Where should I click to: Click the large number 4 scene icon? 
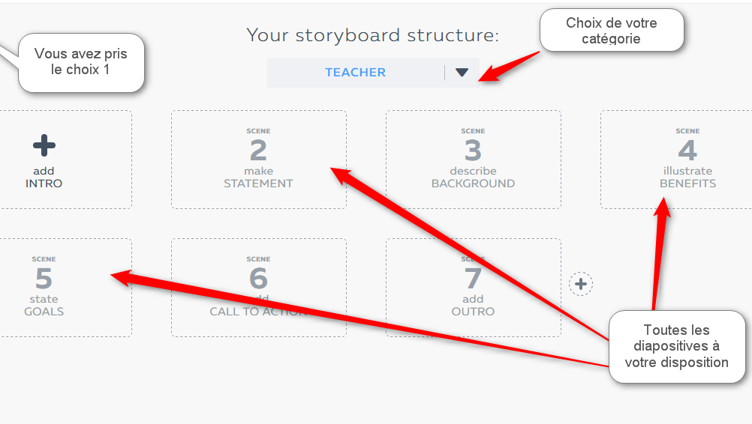[x=687, y=151]
